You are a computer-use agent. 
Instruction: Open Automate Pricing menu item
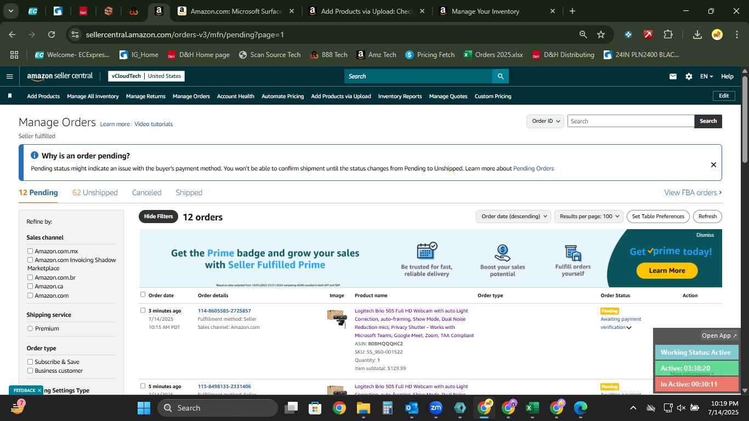click(282, 96)
